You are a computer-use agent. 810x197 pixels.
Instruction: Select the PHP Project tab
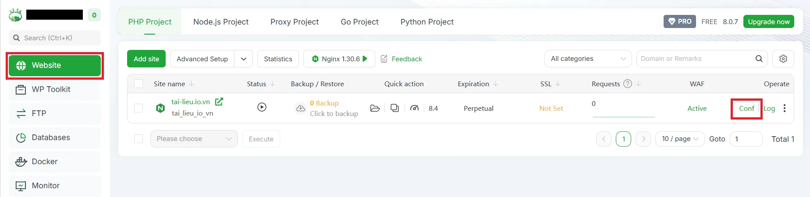coord(150,22)
